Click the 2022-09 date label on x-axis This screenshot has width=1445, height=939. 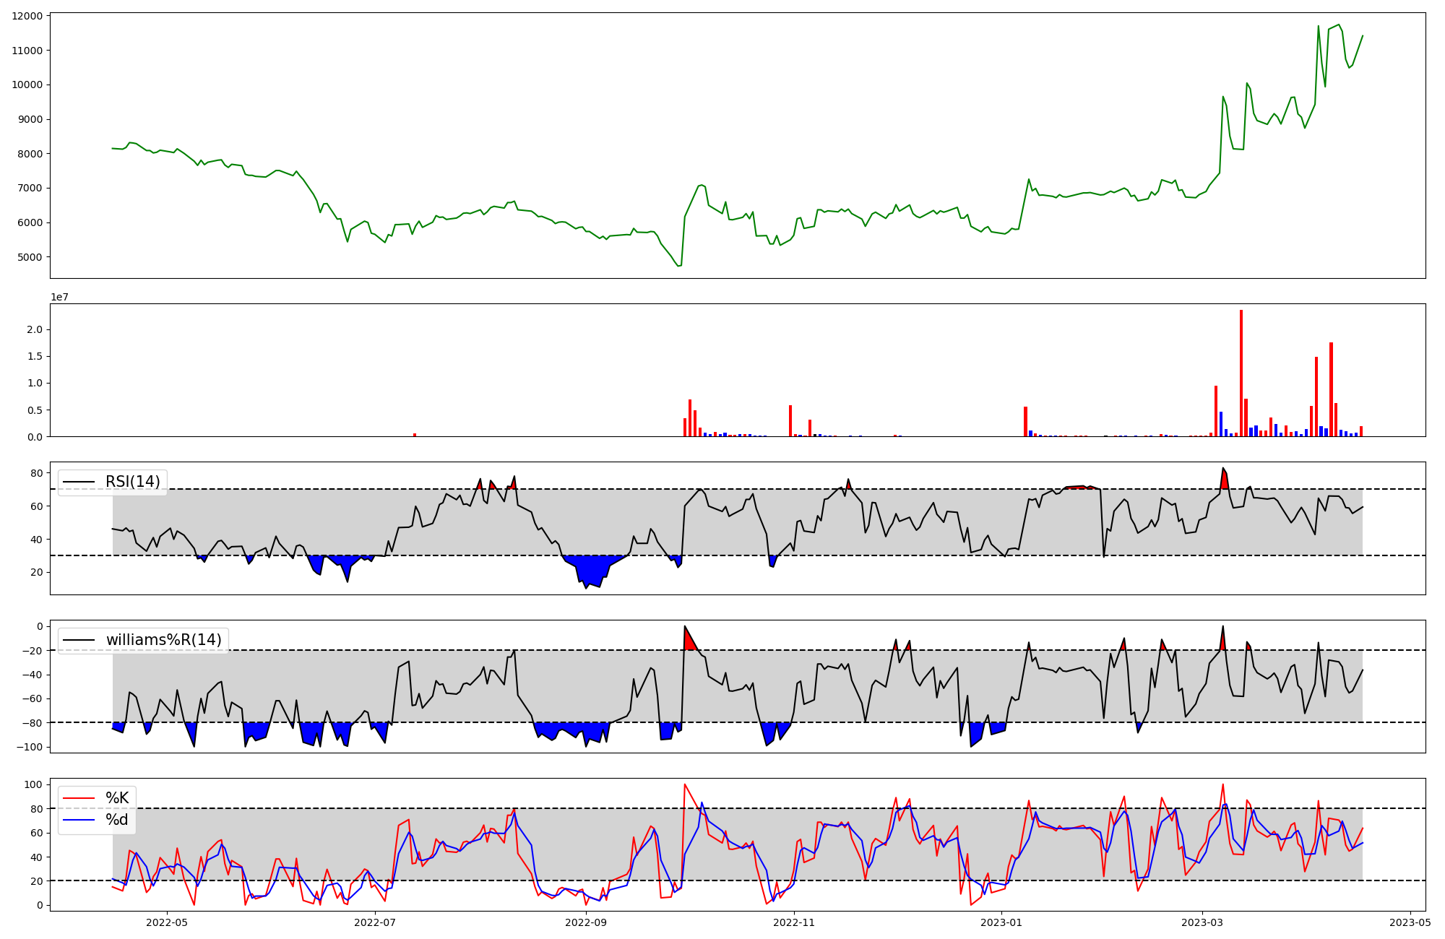click(586, 922)
